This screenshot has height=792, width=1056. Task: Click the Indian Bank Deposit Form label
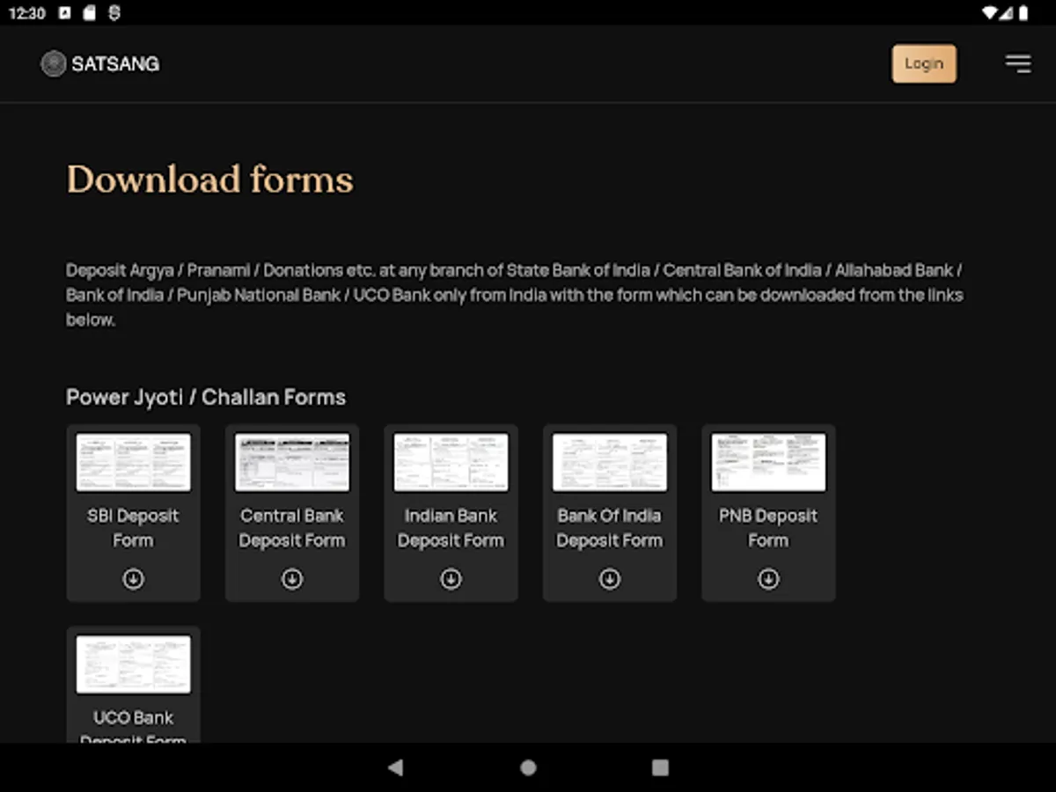coord(451,528)
